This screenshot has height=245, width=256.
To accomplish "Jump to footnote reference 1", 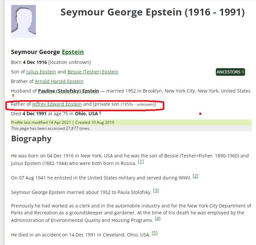I will coord(141,162).
